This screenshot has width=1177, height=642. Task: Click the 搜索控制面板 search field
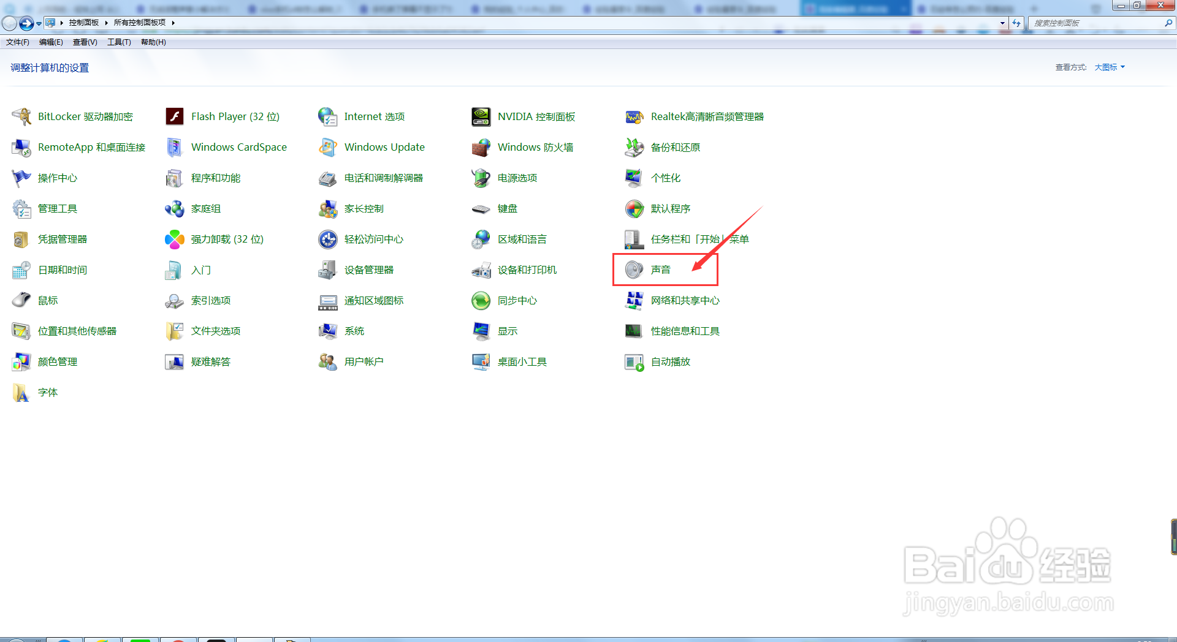coord(1096,23)
